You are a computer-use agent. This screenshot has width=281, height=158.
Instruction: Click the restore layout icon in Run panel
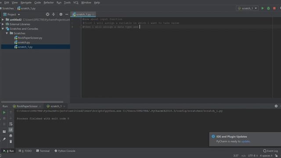click(4, 132)
